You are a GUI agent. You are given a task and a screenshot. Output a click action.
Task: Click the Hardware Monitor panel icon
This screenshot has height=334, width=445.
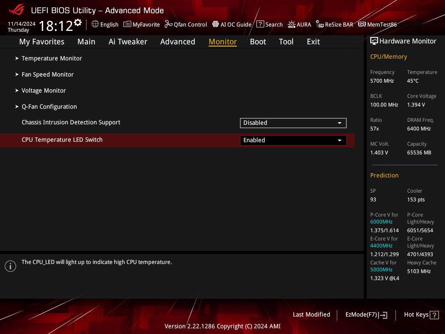[374, 41]
